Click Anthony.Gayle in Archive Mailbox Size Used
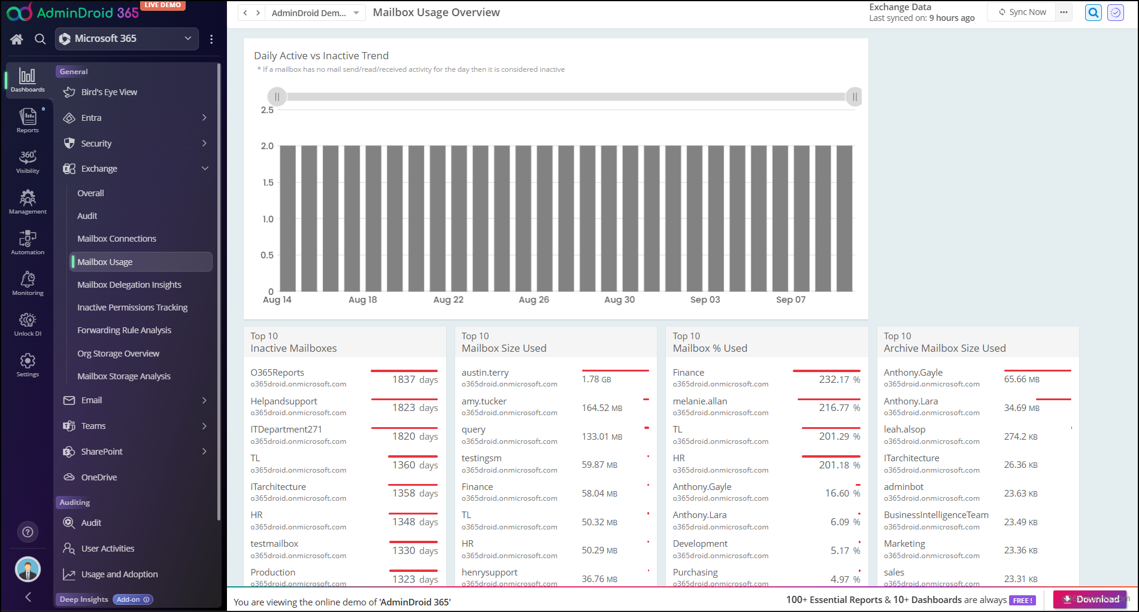The image size is (1139, 612). (x=977, y=378)
